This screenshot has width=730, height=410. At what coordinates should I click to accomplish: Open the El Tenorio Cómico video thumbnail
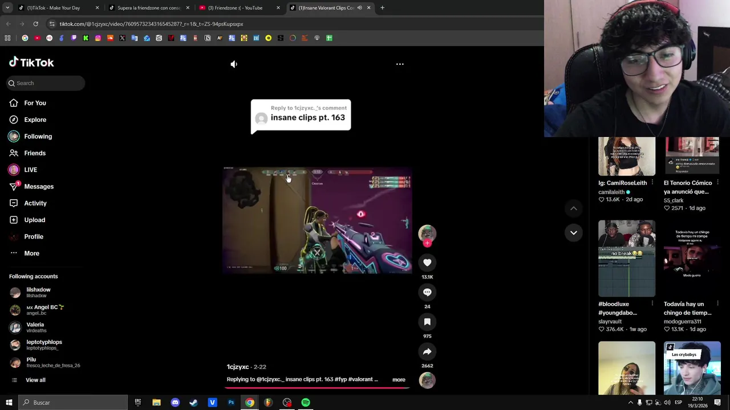[692, 156]
